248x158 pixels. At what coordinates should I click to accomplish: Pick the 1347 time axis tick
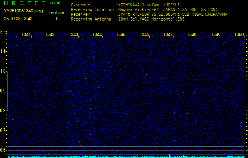168,35
